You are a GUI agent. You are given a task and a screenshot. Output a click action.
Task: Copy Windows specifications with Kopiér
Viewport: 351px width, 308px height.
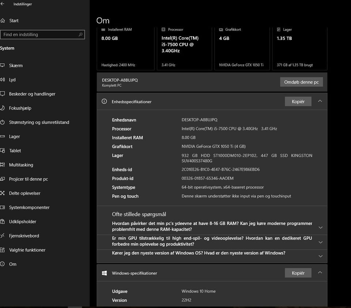click(x=298, y=273)
